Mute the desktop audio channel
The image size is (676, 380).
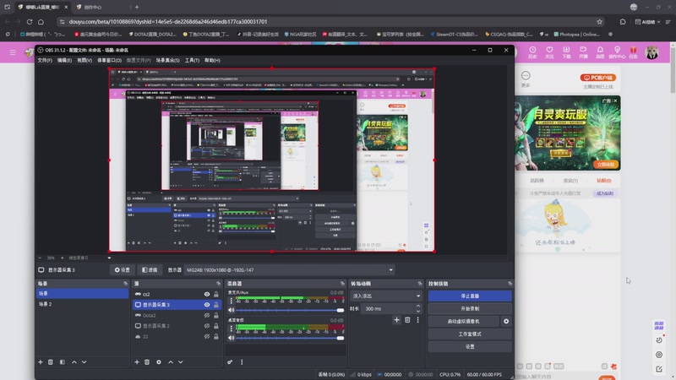click(x=231, y=338)
